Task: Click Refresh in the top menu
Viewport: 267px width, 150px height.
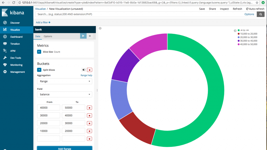Action: [237, 9]
